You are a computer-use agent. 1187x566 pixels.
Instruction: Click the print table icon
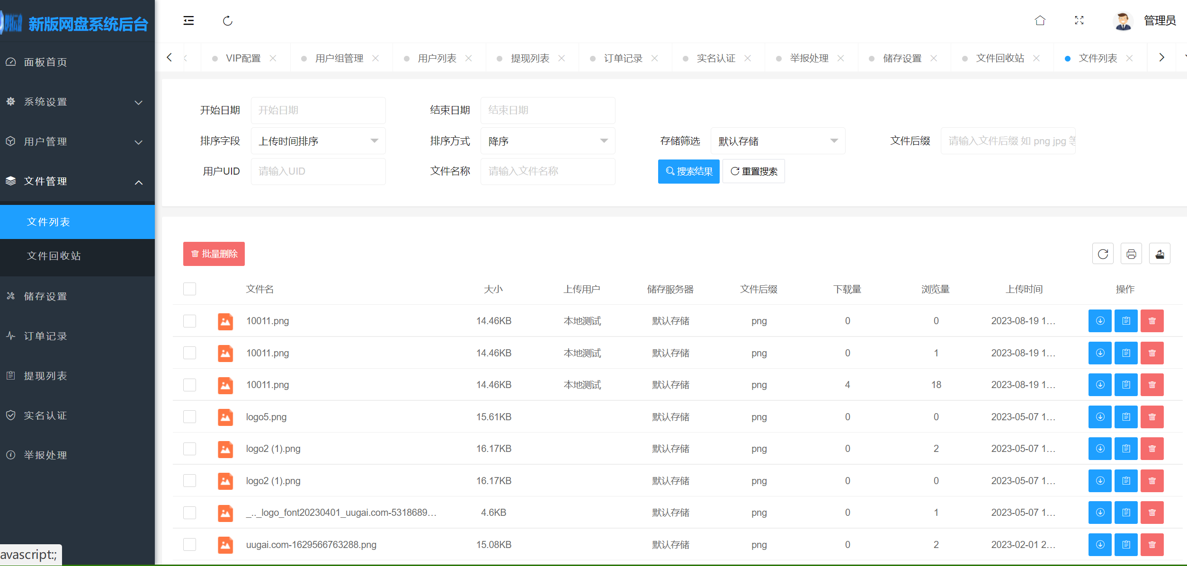pyautogui.click(x=1131, y=254)
